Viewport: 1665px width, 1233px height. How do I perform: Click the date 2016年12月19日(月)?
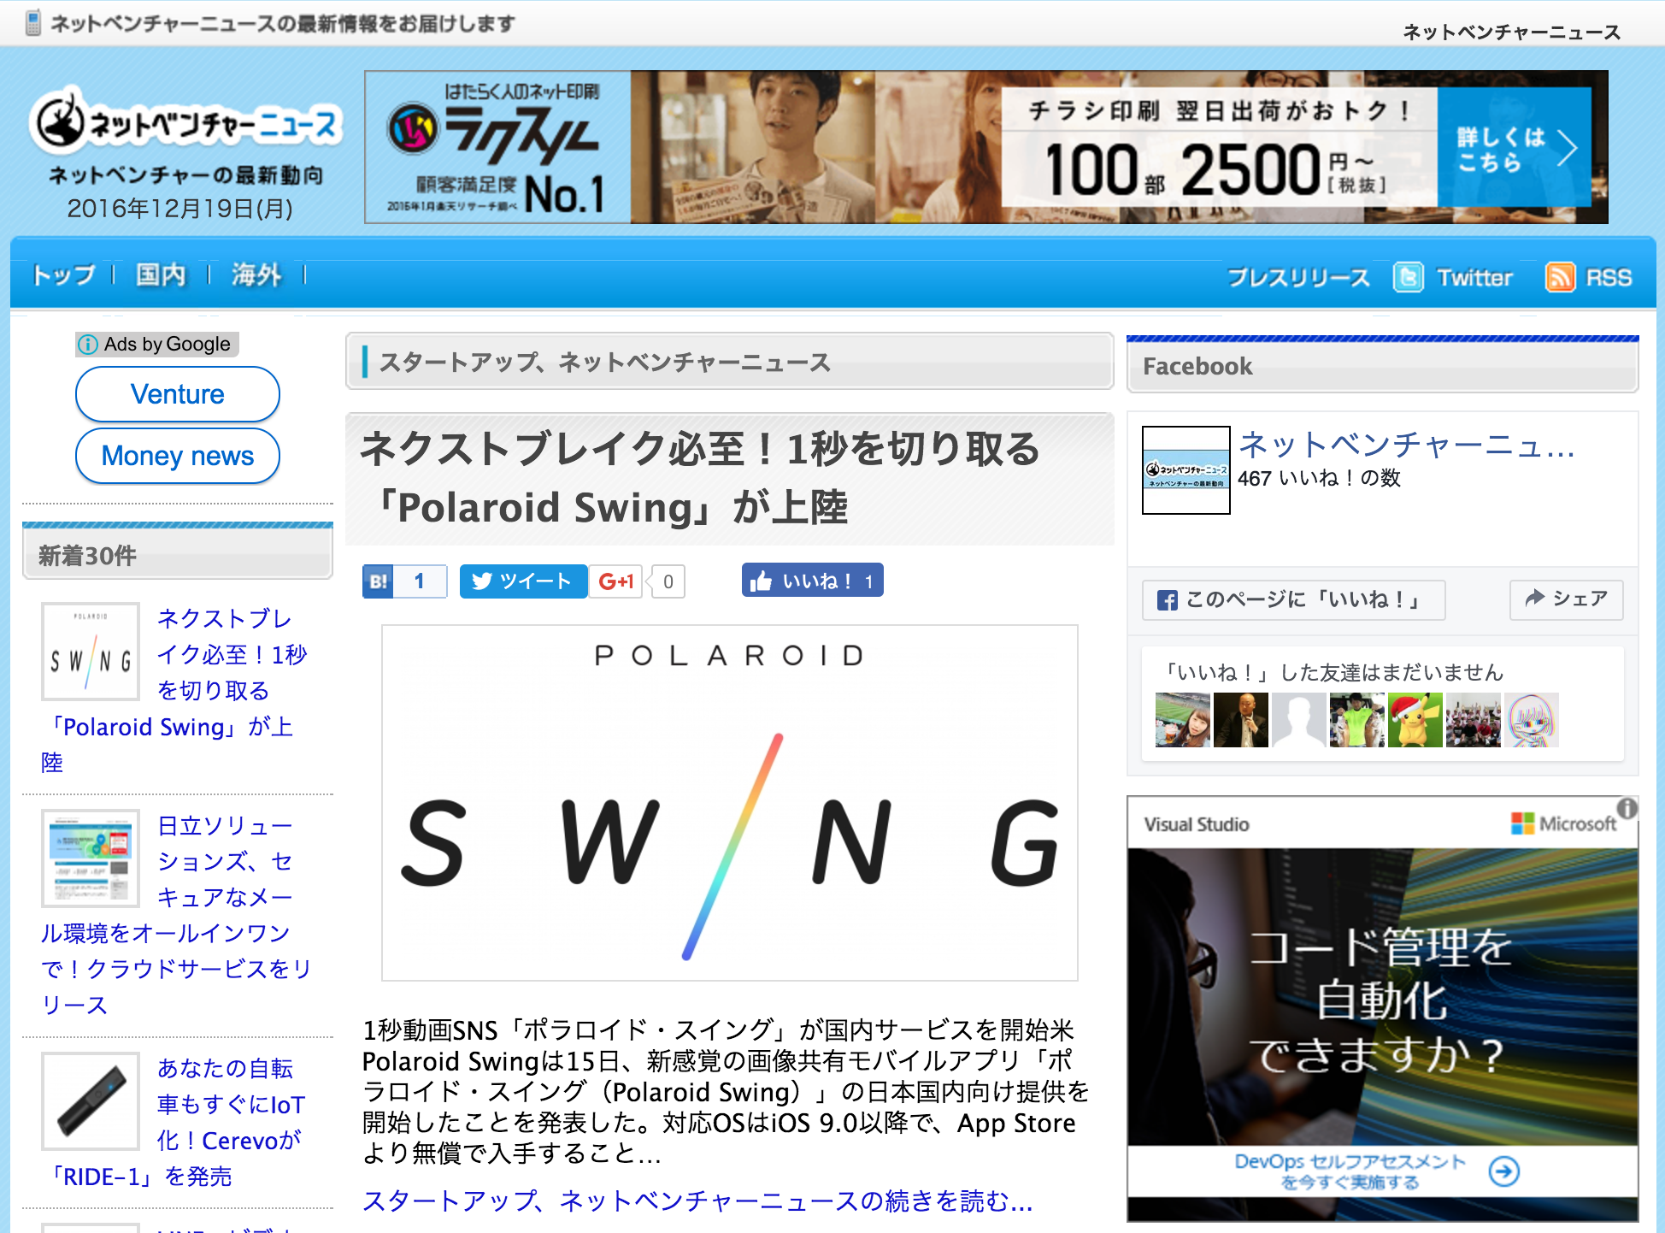[179, 209]
